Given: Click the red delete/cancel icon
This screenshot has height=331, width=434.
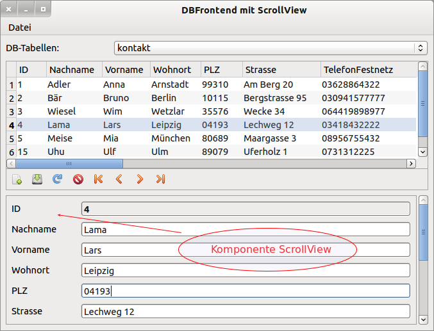Looking at the screenshot, I should (x=78, y=179).
